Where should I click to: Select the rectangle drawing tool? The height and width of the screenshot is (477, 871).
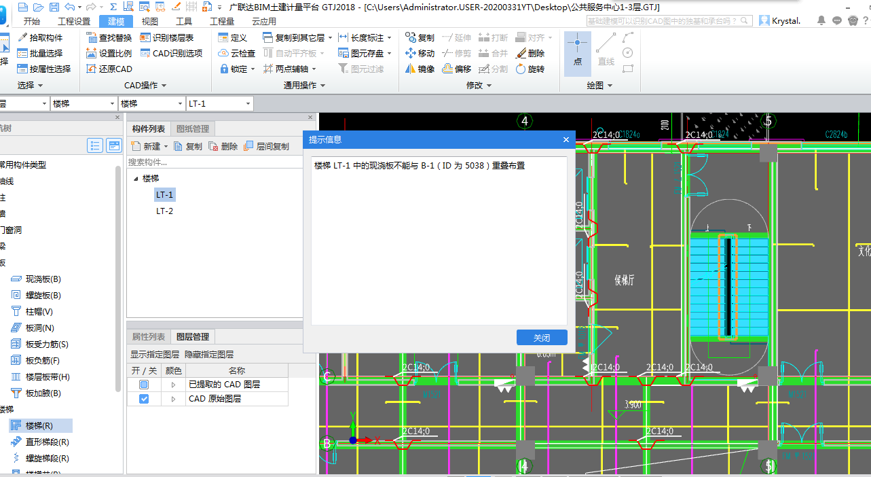tap(628, 69)
